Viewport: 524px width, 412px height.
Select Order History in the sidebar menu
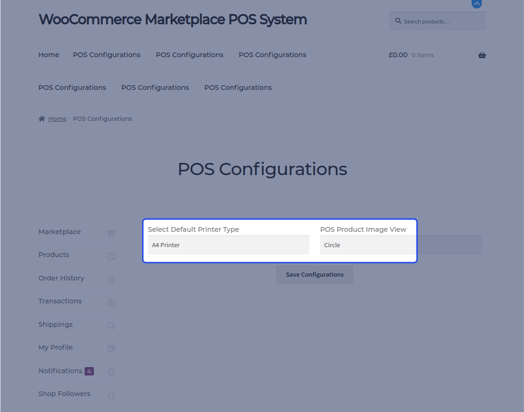(61, 278)
